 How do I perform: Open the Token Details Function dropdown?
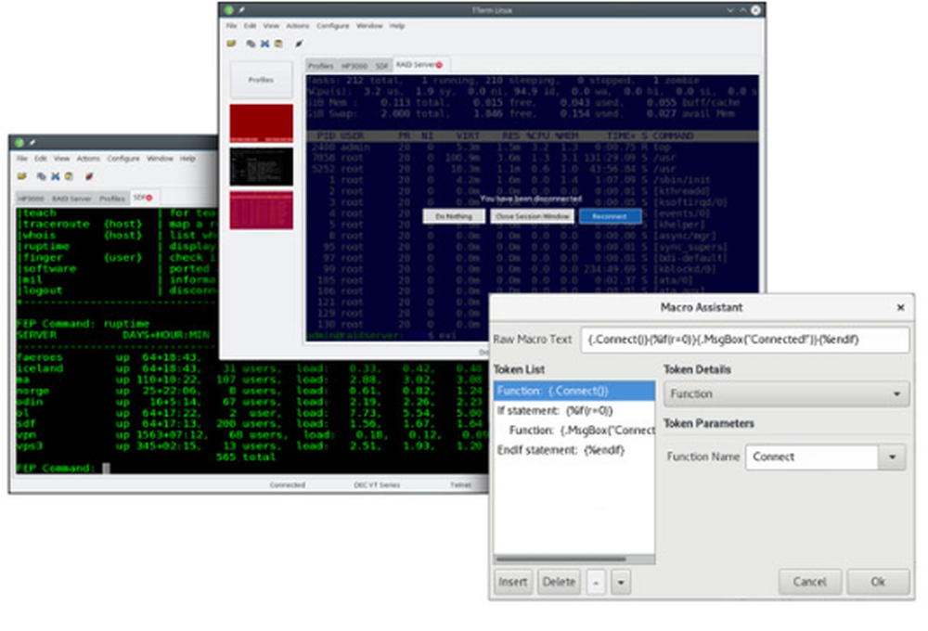[786, 394]
